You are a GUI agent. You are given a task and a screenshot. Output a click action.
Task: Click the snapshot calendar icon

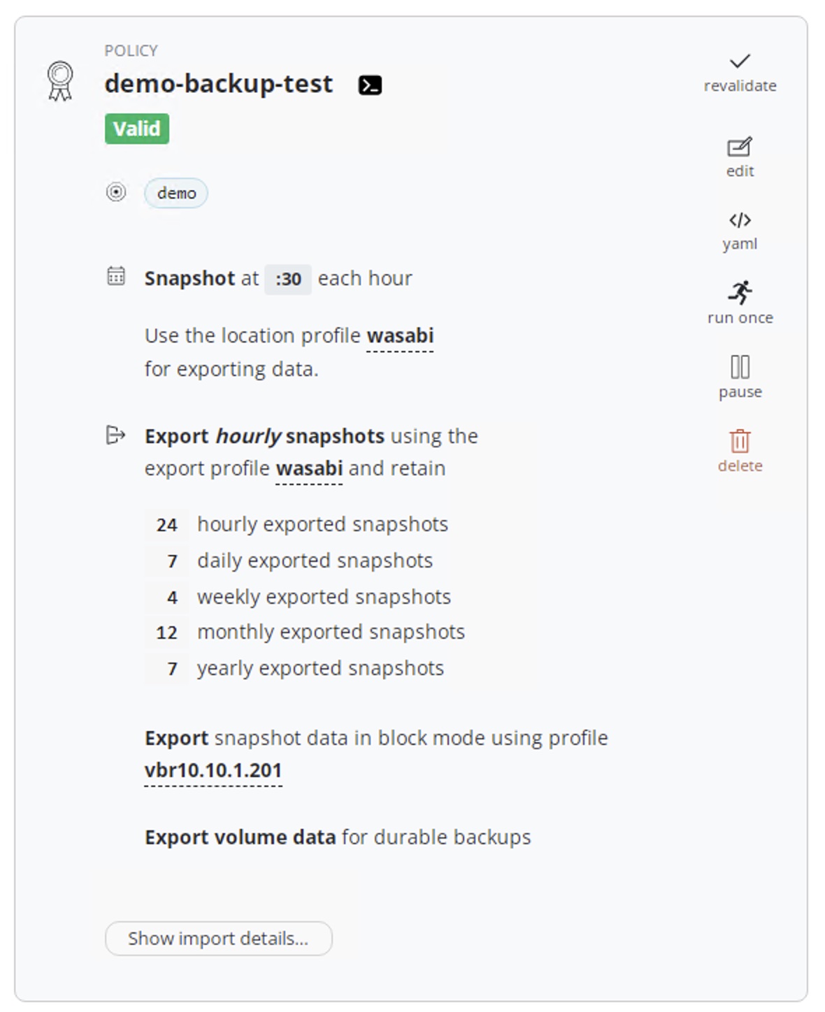(x=116, y=276)
